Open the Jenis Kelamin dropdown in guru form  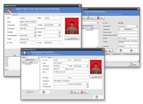[35, 29]
